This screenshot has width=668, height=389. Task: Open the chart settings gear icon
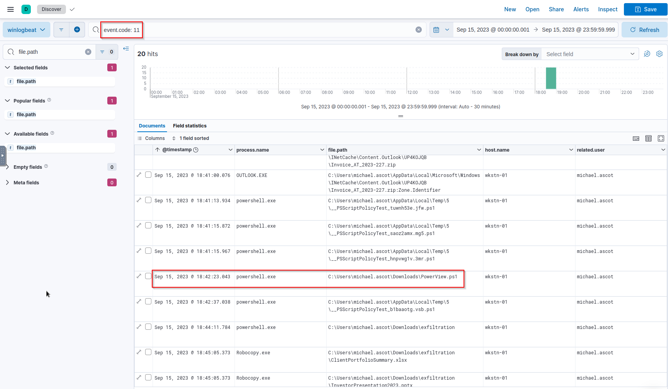(x=659, y=54)
